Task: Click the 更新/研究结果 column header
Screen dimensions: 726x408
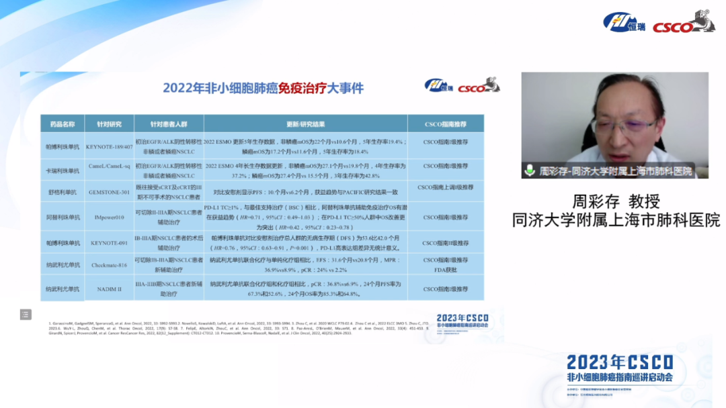Action: [305, 124]
